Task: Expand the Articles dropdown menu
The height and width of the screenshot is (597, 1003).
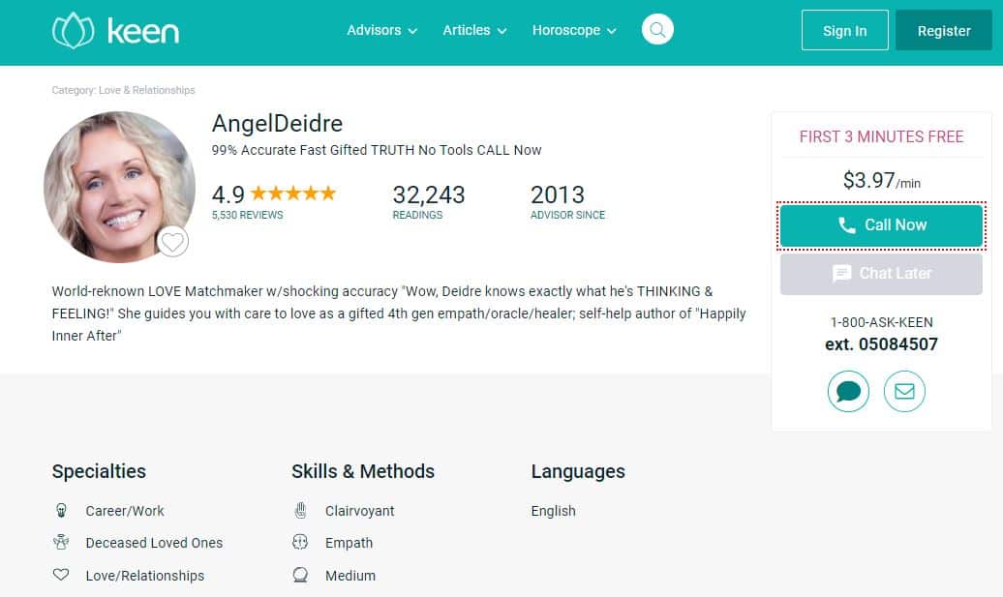Action: 474,30
